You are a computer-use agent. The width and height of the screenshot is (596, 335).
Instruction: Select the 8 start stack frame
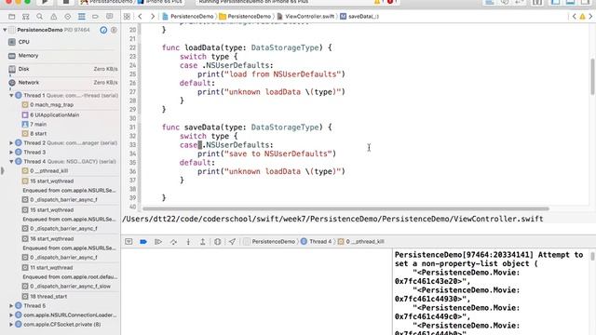click(34, 134)
